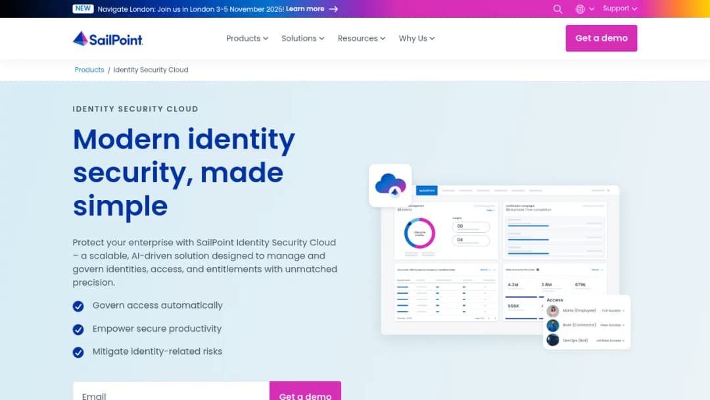
Task: Click the 4.2M statistic in dashboard
Action: [x=513, y=285]
